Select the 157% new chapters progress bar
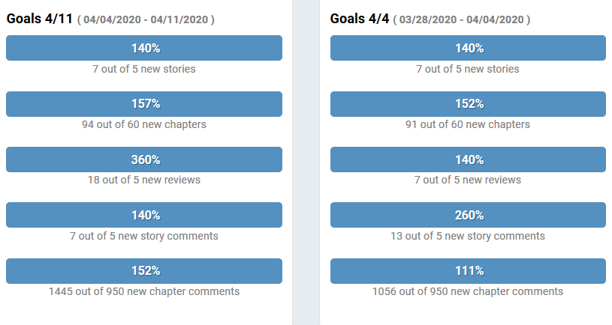 pyautogui.click(x=144, y=104)
